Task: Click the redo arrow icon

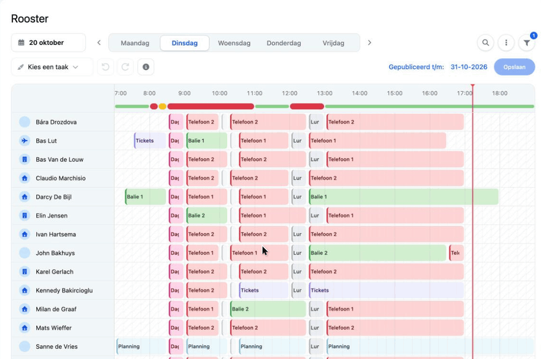Action: 126,67
